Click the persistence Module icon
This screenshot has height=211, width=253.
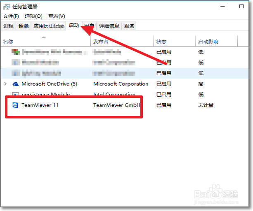point(16,94)
